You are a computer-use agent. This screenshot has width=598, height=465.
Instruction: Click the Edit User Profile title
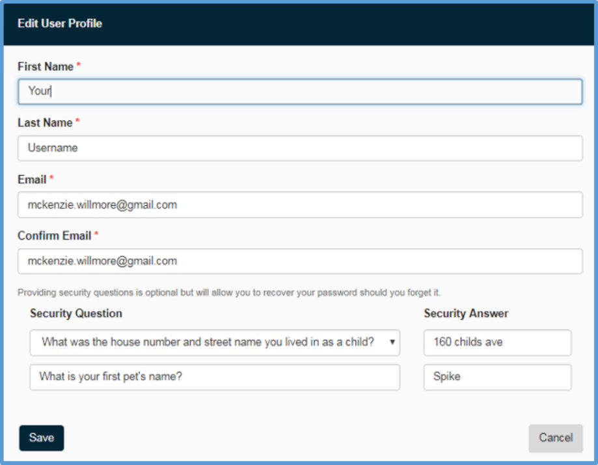[60, 23]
